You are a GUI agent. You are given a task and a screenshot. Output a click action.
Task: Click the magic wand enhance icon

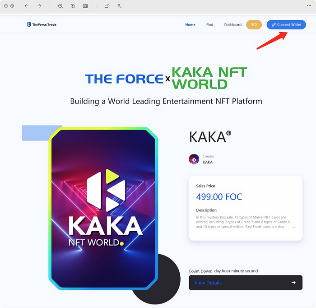tap(119, 6)
